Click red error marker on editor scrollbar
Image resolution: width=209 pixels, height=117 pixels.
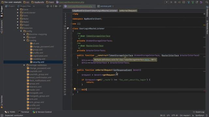pos(204,91)
